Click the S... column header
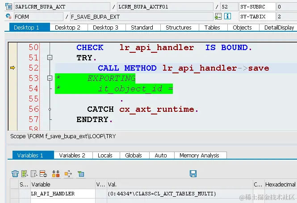The image size is (297, 203). coord(25,184)
